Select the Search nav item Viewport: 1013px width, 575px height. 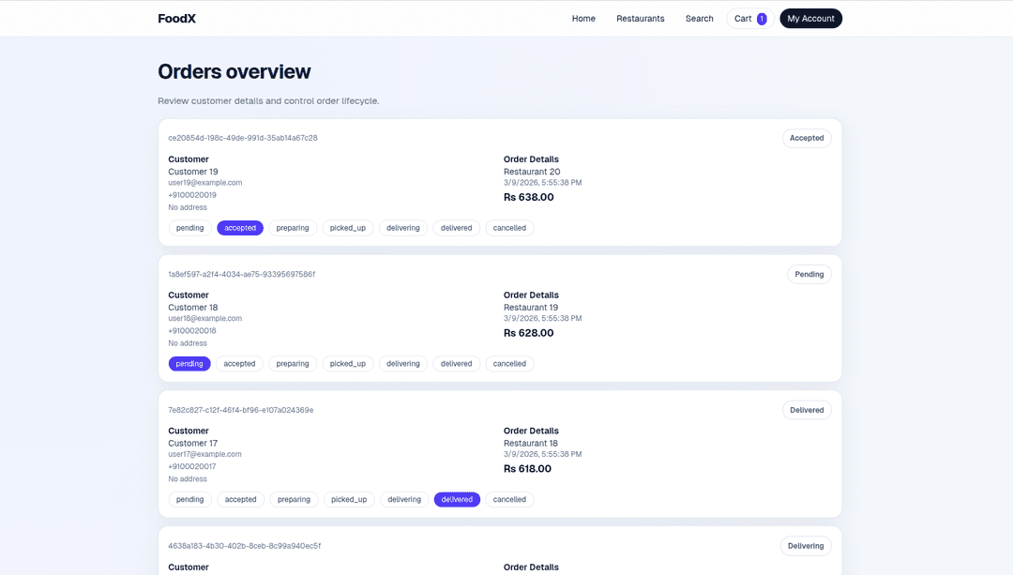pos(699,18)
